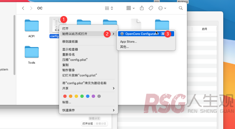Select folder right of the blank document
This screenshot has width=235, height=129.
[x=162, y=24]
